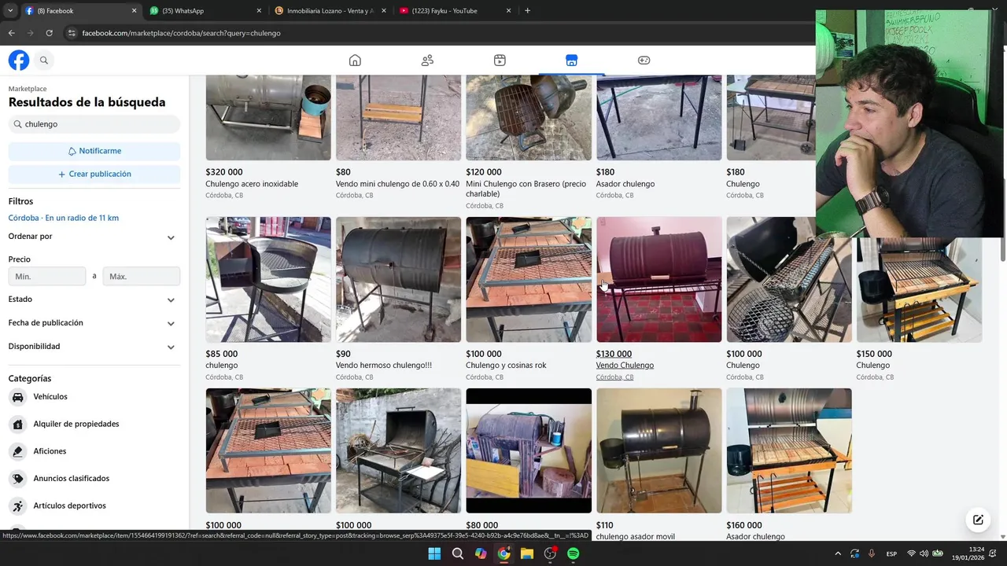Open the Aficiones category icon
The image size is (1007, 566).
point(18,451)
